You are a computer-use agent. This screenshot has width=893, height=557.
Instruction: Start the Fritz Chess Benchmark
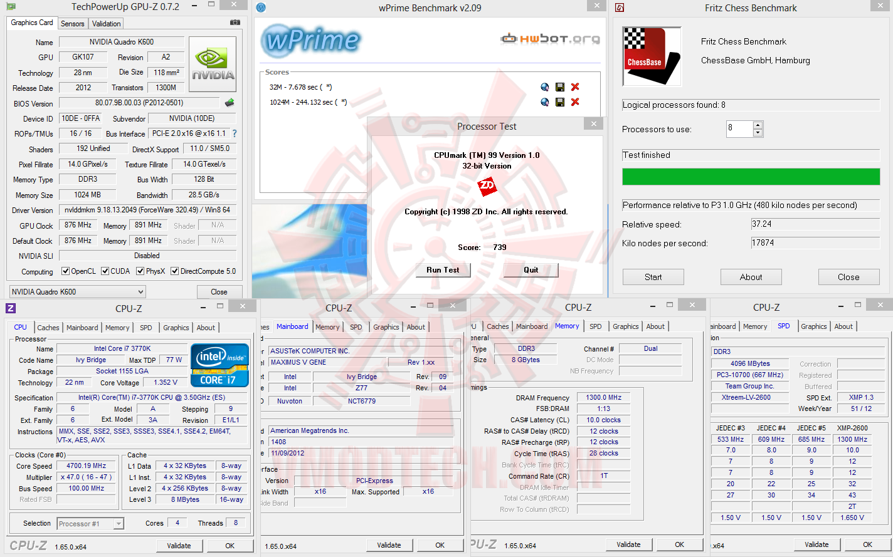point(653,277)
